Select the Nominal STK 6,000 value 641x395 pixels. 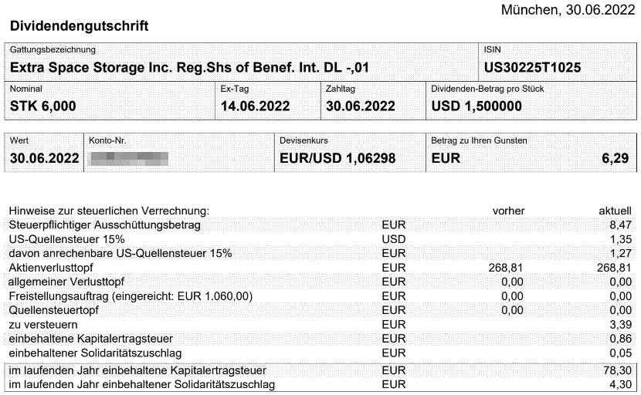pyautogui.click(x=43, y=106)
